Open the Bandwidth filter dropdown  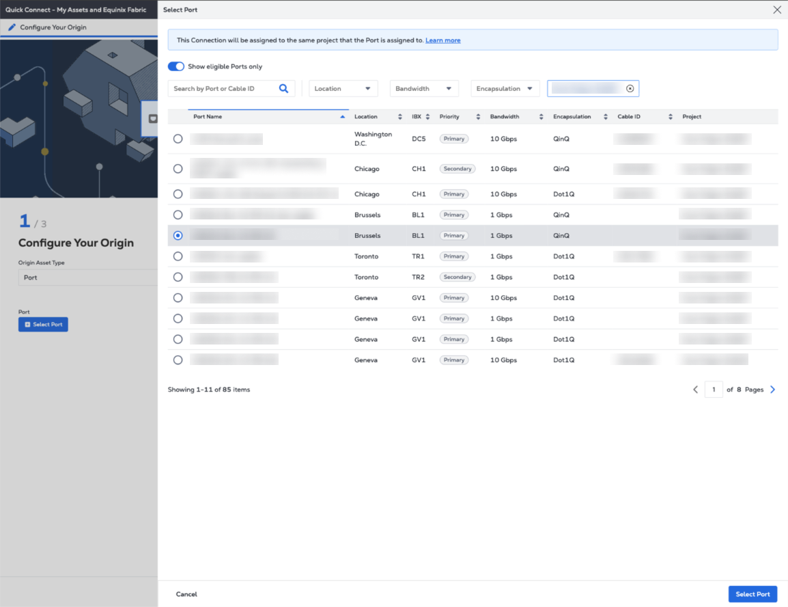(423, 89)
